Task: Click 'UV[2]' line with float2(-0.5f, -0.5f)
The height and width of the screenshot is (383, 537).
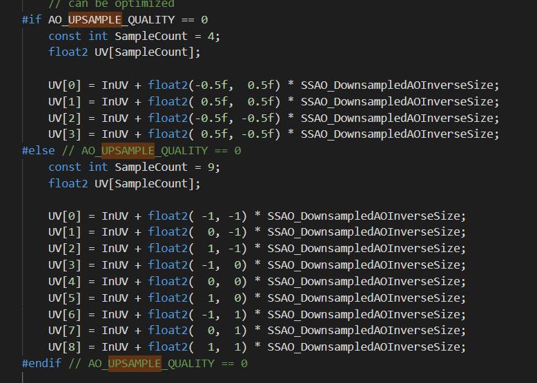Action: 273,118
